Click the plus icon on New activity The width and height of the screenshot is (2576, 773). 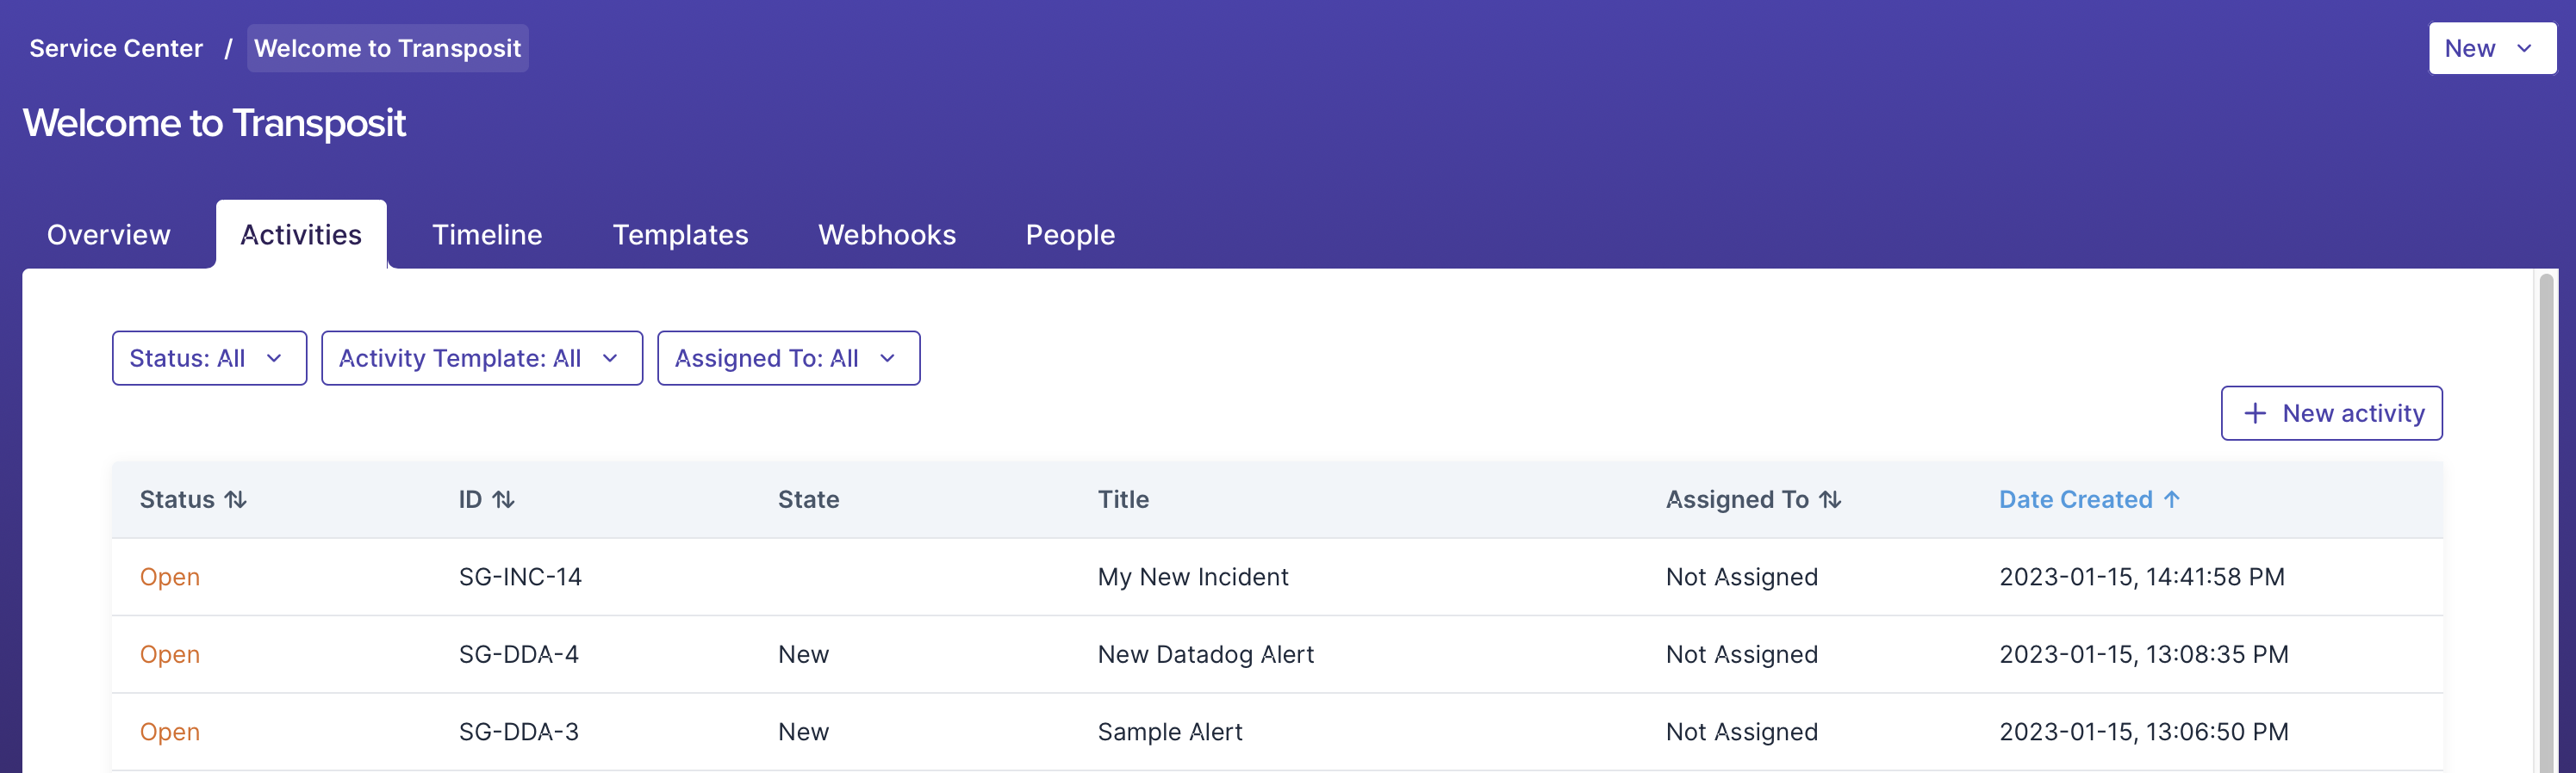pos(2255,413)
